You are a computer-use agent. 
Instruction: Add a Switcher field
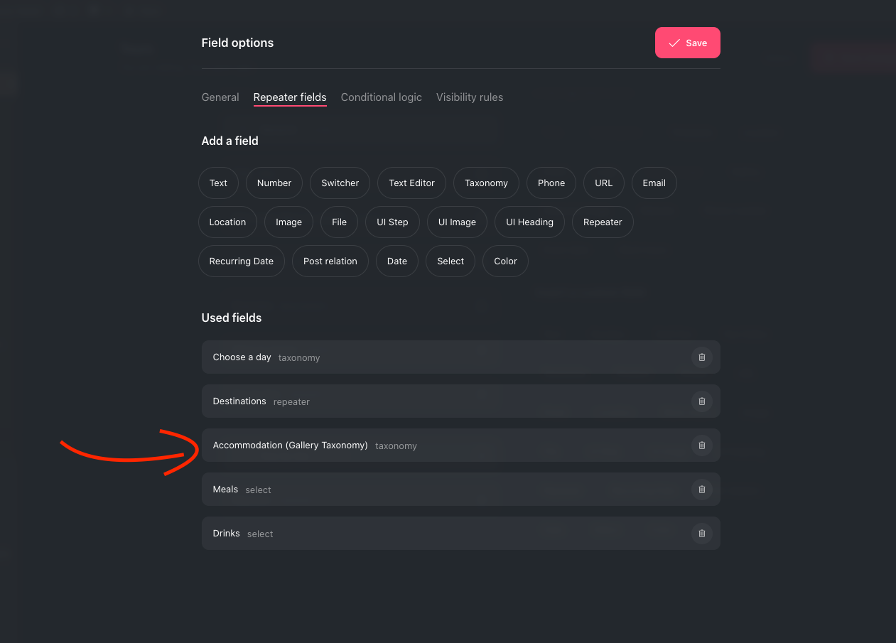click(340, 183)
